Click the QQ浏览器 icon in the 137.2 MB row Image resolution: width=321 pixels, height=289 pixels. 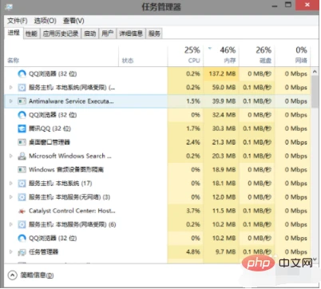[x=22, y=73]
